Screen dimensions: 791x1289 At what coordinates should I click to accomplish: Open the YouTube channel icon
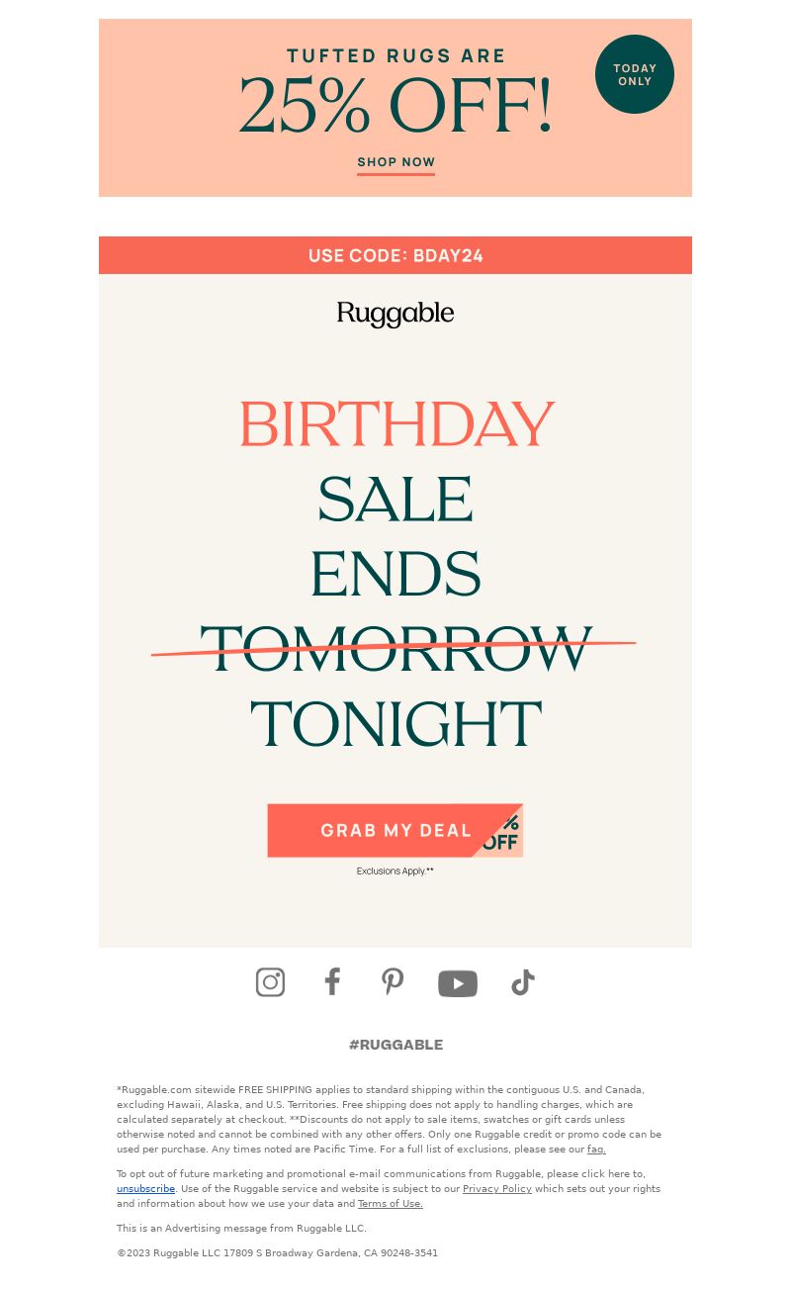tap(458, 983)
